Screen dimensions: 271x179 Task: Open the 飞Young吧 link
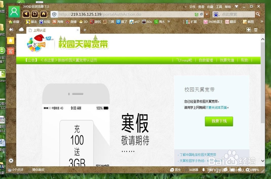[x=184, y=60]
